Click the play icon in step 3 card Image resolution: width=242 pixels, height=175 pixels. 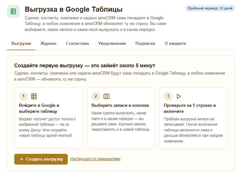pyautogui.click(x=179, y=96)
